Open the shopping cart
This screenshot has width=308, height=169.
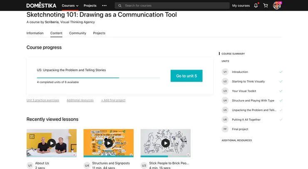tap(266, 5)
